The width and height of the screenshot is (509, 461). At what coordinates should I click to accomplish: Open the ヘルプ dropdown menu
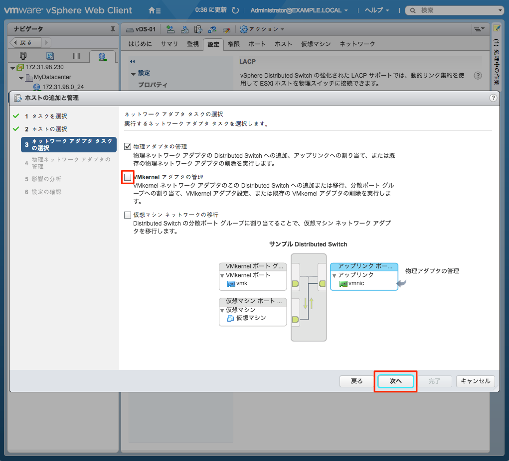point(377,10)
